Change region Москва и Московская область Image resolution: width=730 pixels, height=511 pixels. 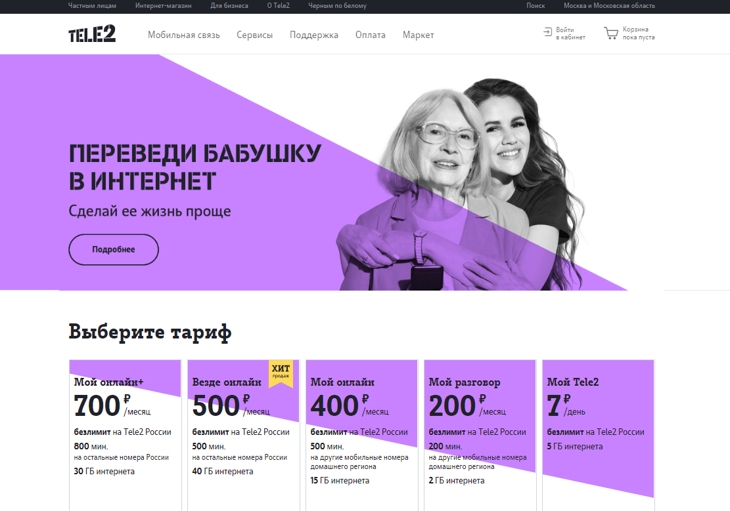point(609,6)
